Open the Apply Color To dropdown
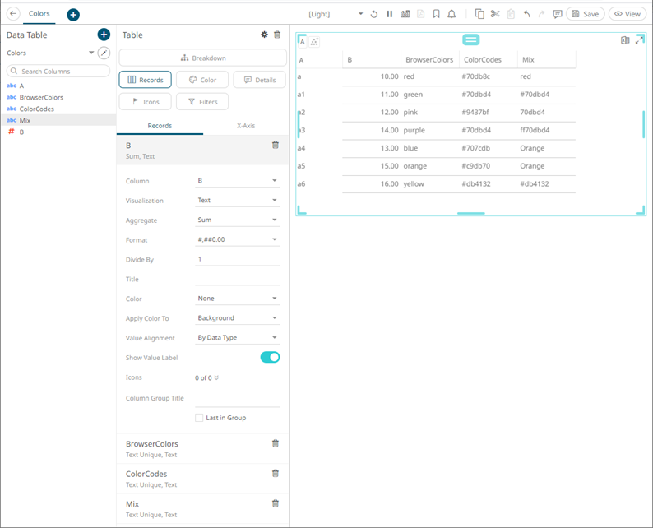Image resolution: width=653 pixels, height=528 pixels. (x=238, y=318)
